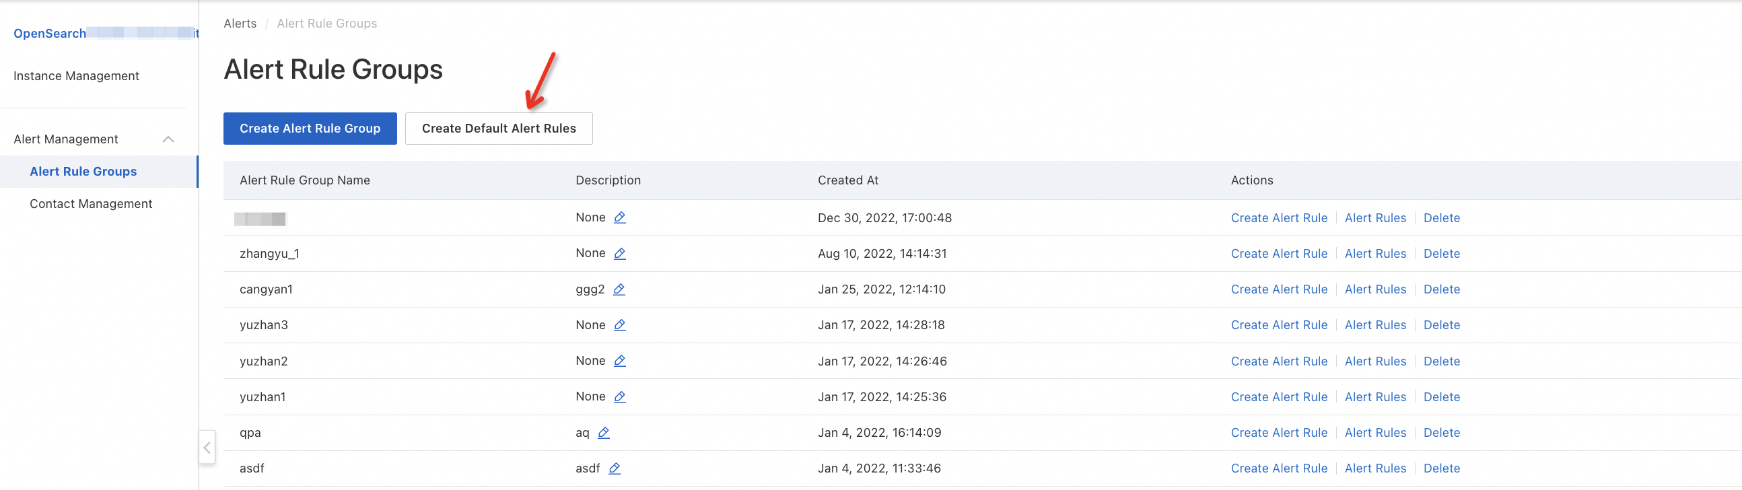This screenshot has height=490, width=1742.
Task: Select timestamp Aug 10, 2022, 14:14:31
Action: 882,254
